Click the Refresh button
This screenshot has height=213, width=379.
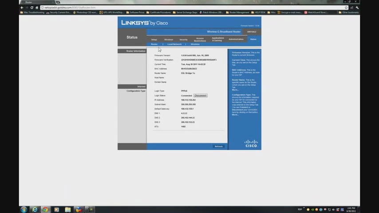coord(218,146)
